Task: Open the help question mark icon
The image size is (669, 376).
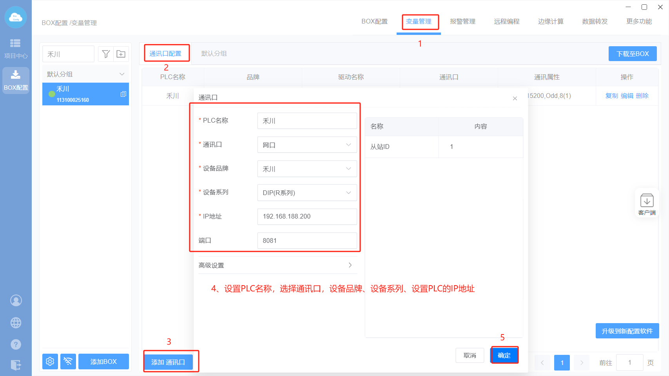Action: click(x=16, y=344)
